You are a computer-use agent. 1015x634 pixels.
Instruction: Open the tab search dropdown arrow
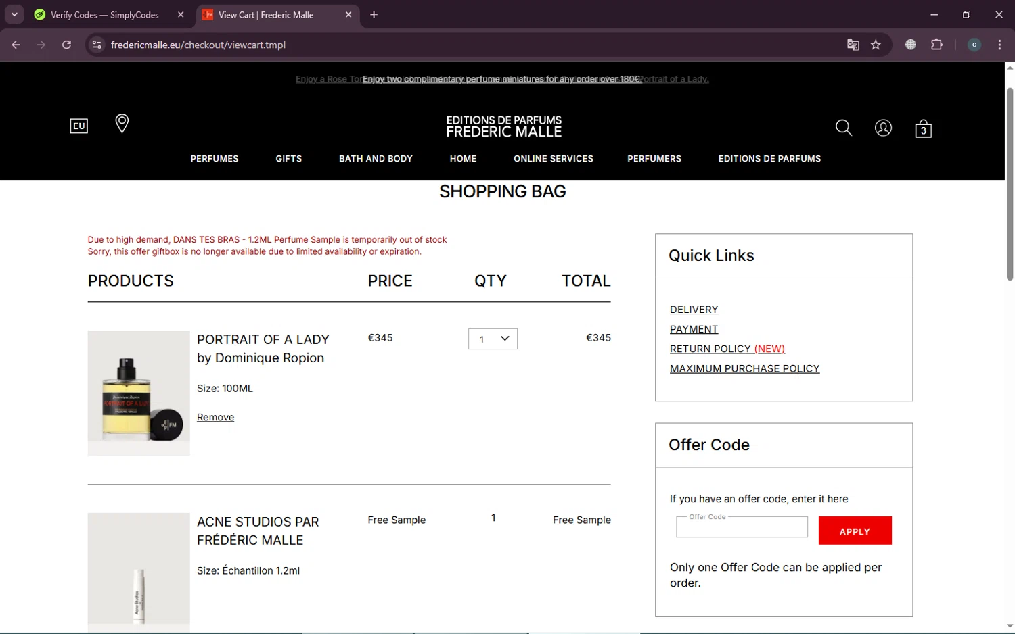(x=14, y=14)
